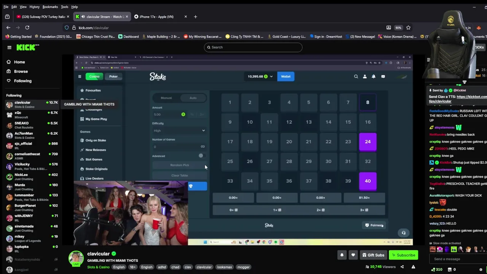
Task: Collapse the Stake left menu
Action: (80, 76)
